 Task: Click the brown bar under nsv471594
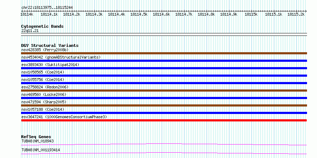pos(164,105)
